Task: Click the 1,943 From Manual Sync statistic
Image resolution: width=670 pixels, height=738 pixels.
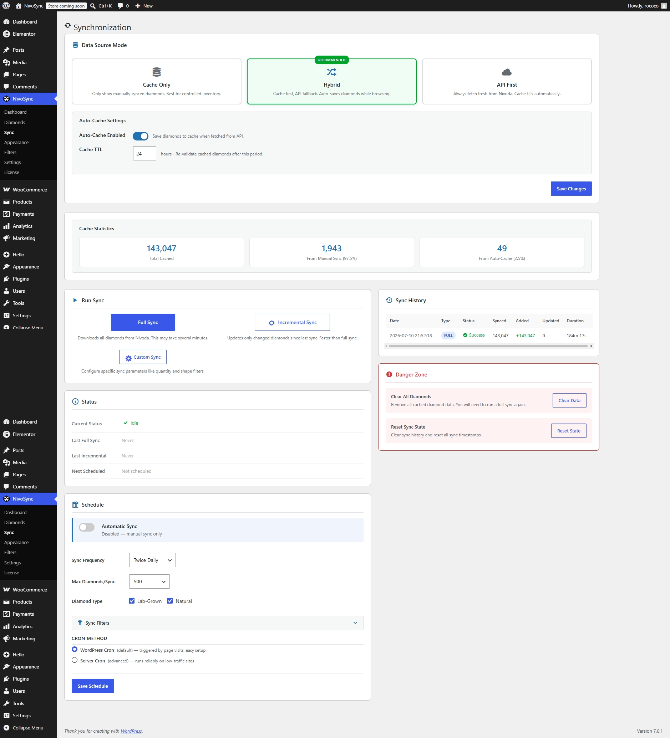Action: point(331,252)
